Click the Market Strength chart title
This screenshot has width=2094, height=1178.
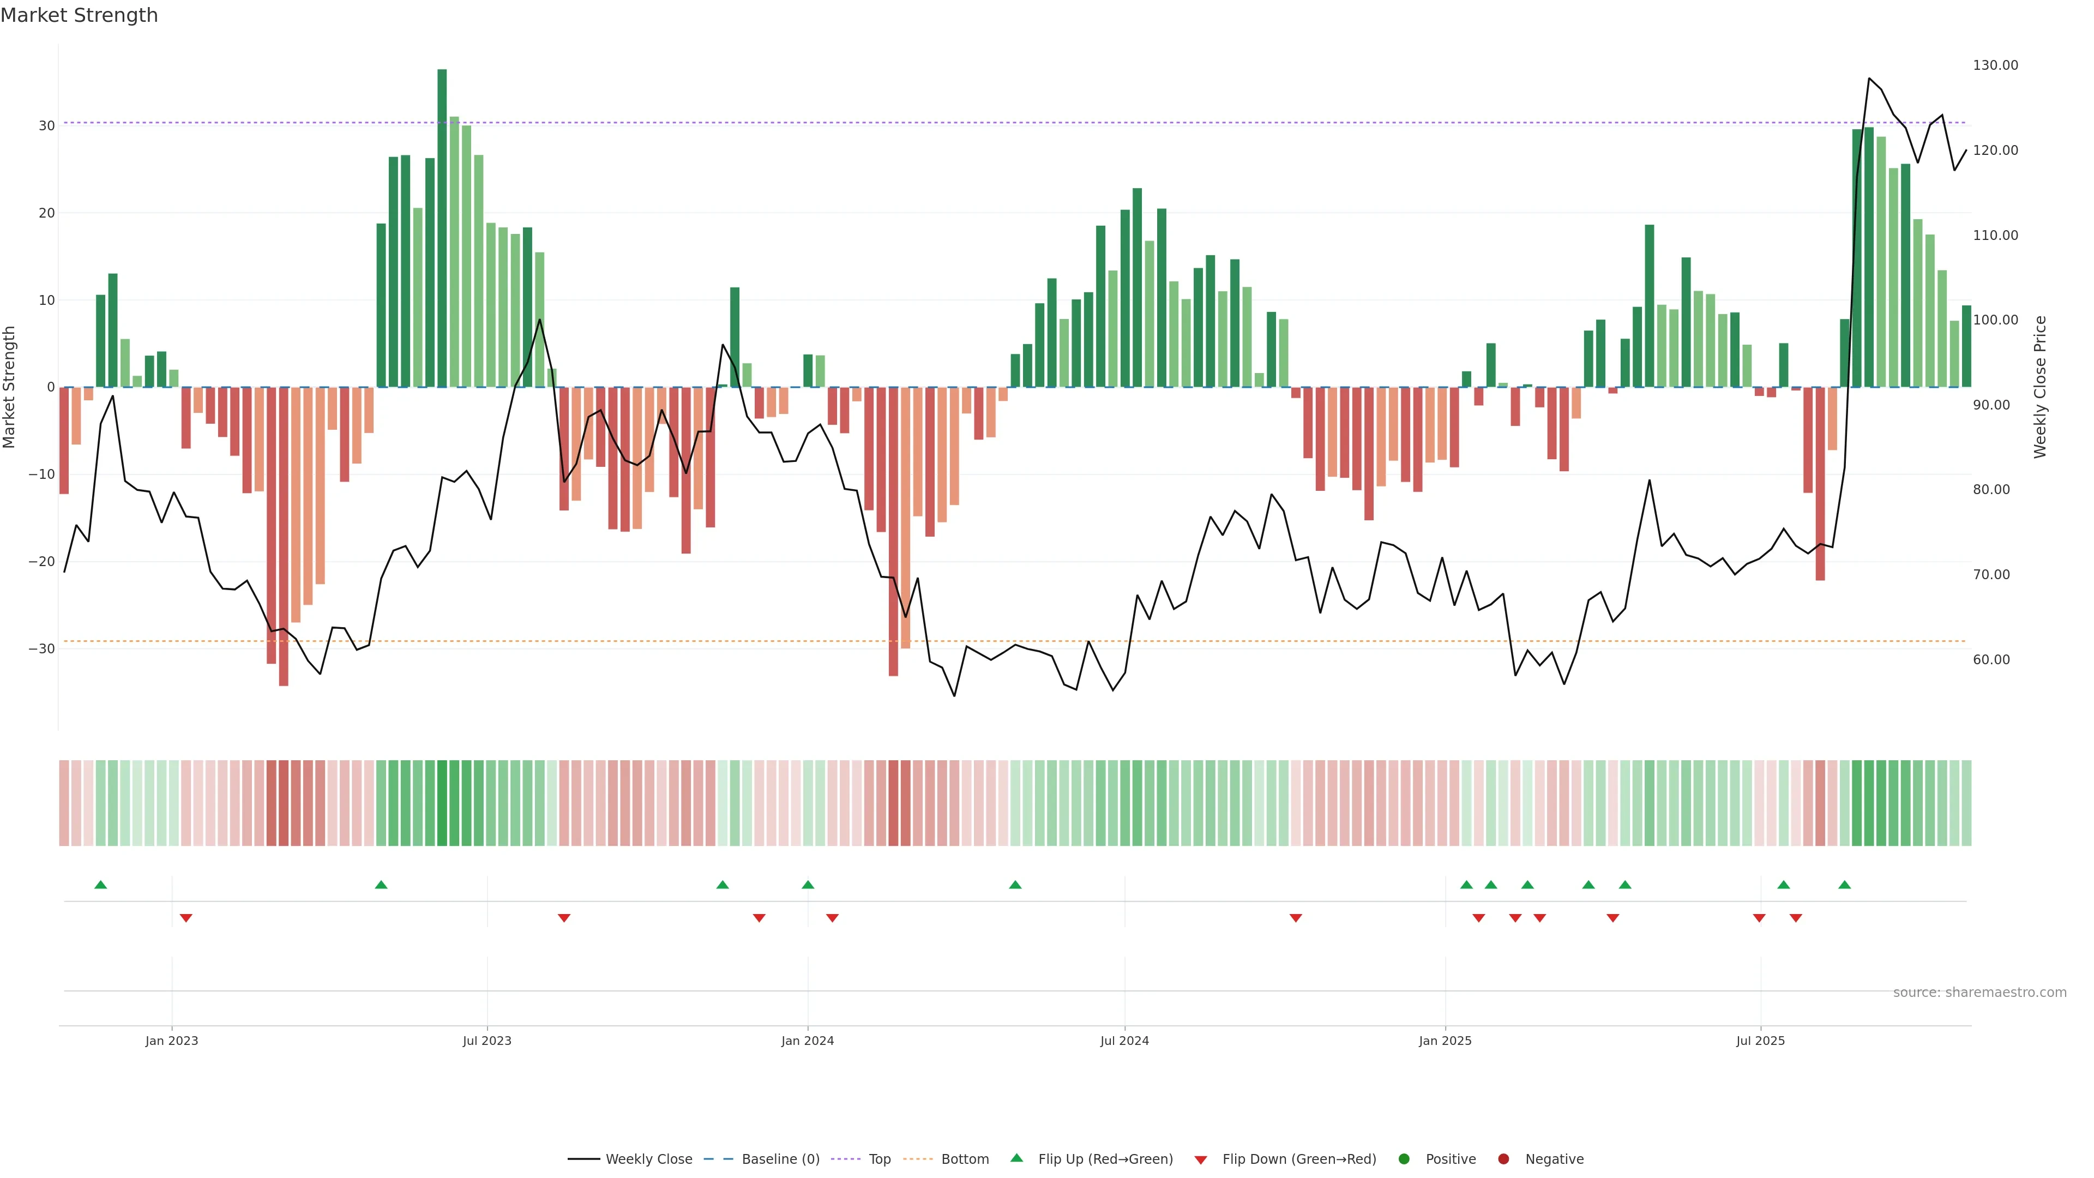coord(79,15)
